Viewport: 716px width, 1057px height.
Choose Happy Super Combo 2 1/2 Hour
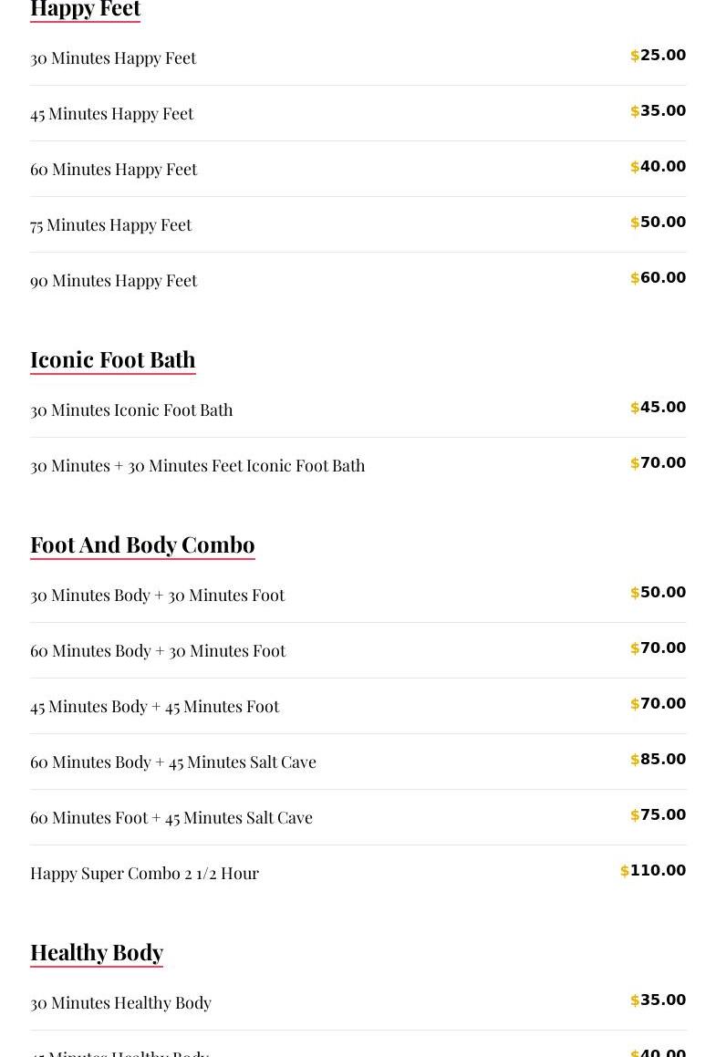pyautogui.click(x=144, y=873)
